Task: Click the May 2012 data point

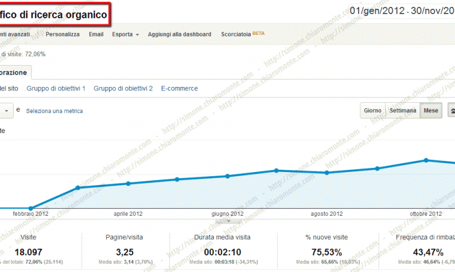Action: pos(177,180)
